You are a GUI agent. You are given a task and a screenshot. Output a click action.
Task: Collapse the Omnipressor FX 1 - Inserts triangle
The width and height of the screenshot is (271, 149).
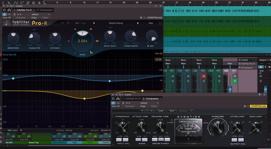pyautogui.click(x=113, y=95)
